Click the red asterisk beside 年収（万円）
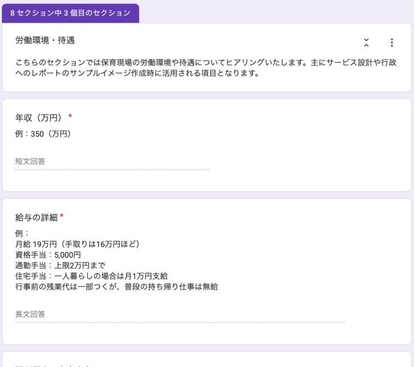Viewport: 414px width, 367px height. [x=70, y=117]
